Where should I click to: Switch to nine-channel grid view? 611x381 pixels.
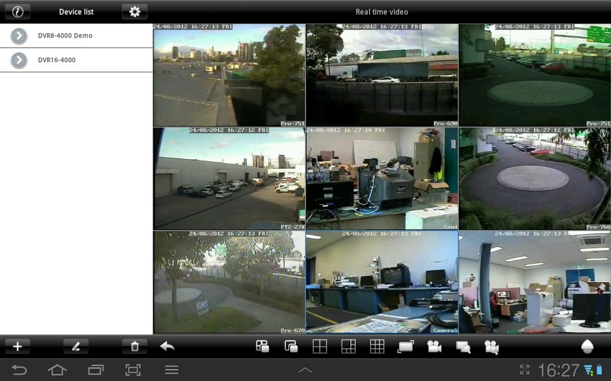pos(377,346)
